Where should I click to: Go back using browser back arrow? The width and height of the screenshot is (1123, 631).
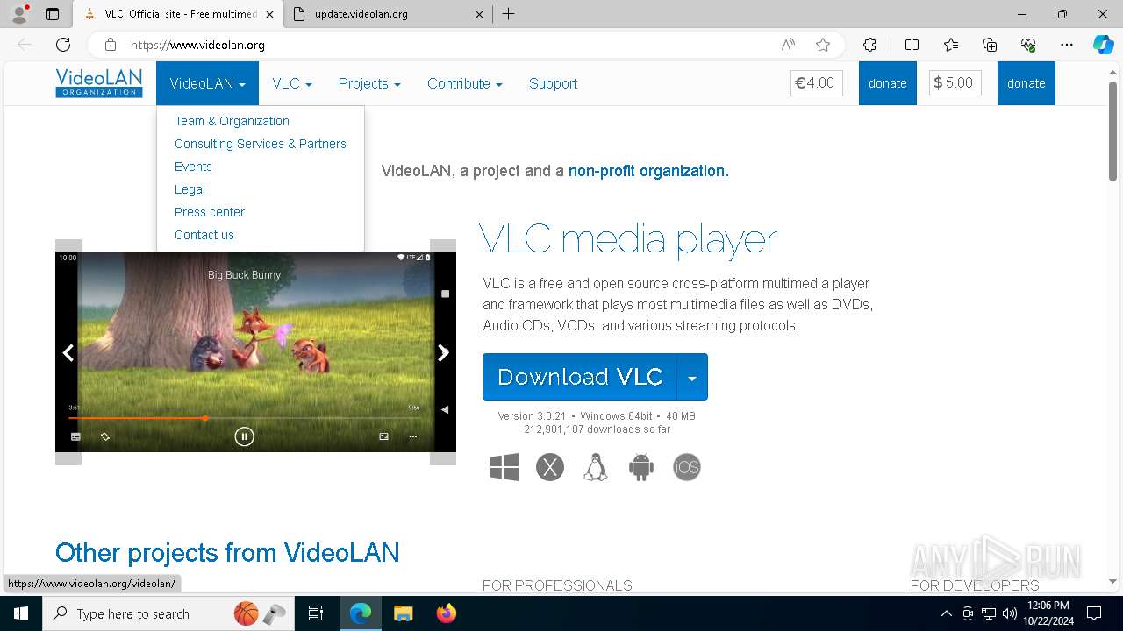point(25,45)
